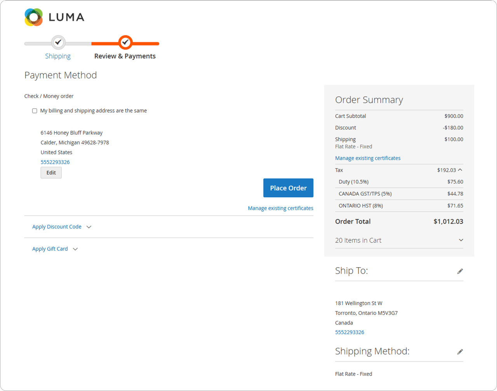
Task: Click the pencil icon to edit Ship To address
Action: point(460,271)
